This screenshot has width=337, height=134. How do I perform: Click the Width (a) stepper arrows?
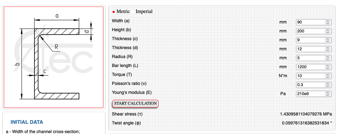pos(327,22)
